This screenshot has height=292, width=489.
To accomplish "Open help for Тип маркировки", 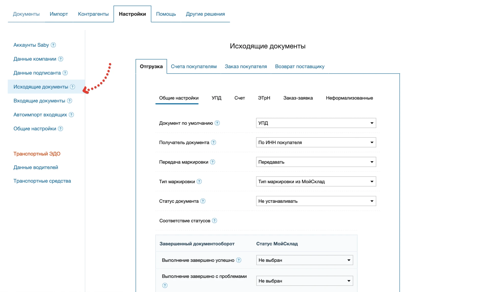I will point(199,182).
